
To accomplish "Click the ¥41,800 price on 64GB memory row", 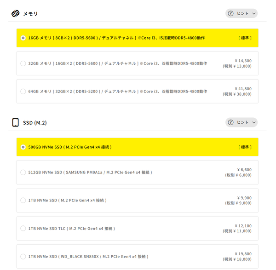I will pos(243,88).
